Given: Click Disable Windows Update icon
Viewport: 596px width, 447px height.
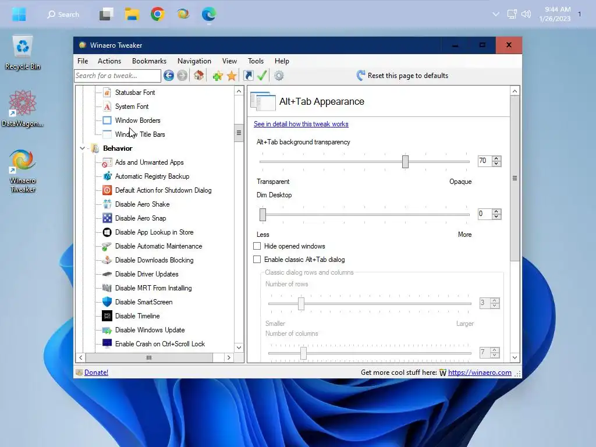Looking at the screenshot, I should (x=107, y=330).
